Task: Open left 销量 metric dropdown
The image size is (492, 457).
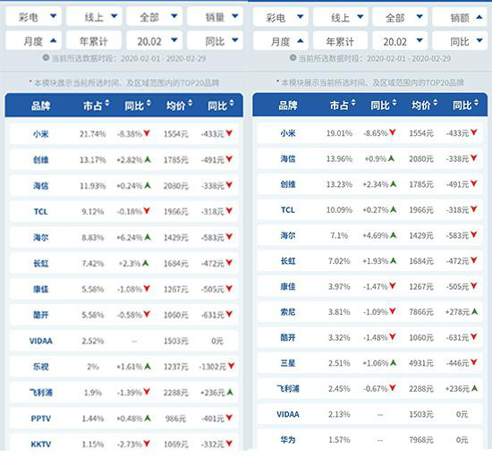Action: [216, 16]
